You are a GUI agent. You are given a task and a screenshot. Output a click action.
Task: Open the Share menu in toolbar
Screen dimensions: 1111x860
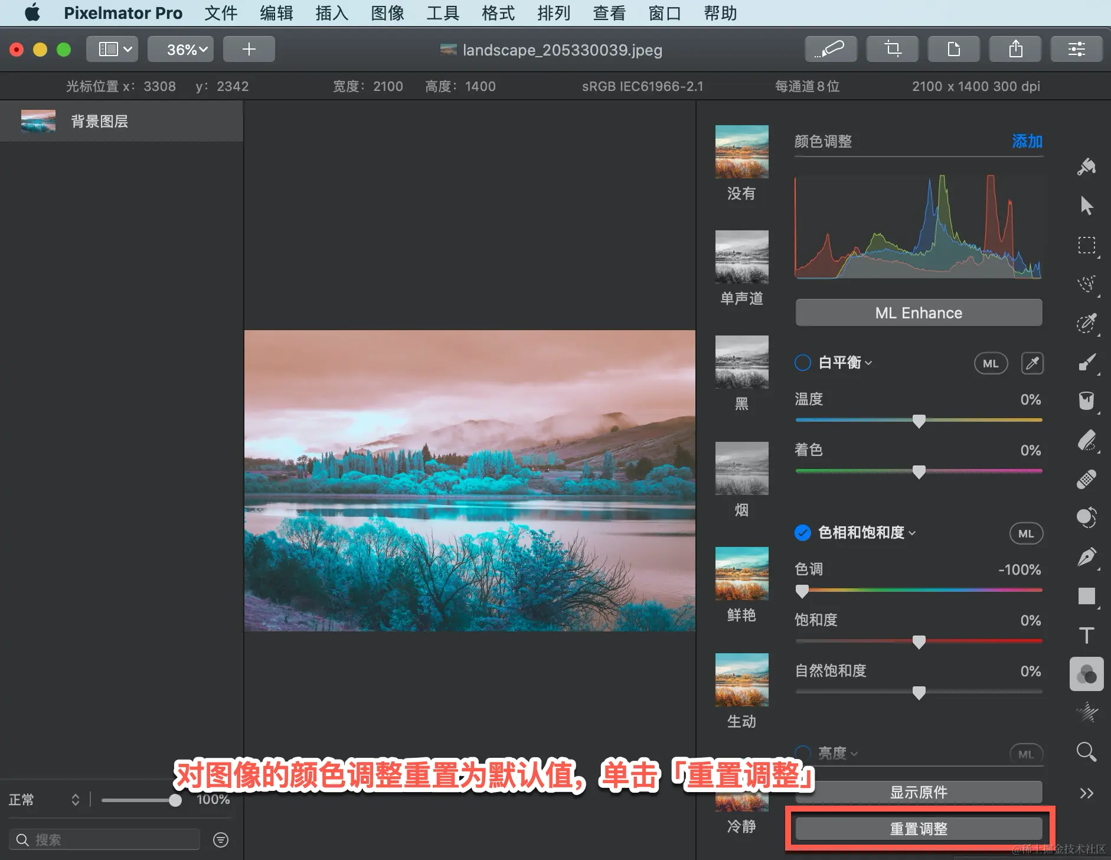[1015, 49]
